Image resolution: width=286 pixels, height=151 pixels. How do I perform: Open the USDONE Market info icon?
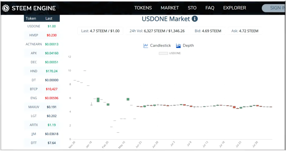pos(195,19)
